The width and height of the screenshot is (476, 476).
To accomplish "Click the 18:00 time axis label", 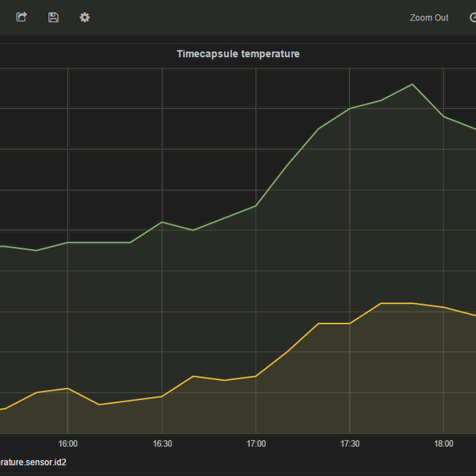I will click(x=443, y=443).
